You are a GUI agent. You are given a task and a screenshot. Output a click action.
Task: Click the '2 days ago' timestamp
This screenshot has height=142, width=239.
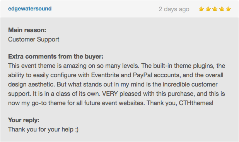coord(174,9)
